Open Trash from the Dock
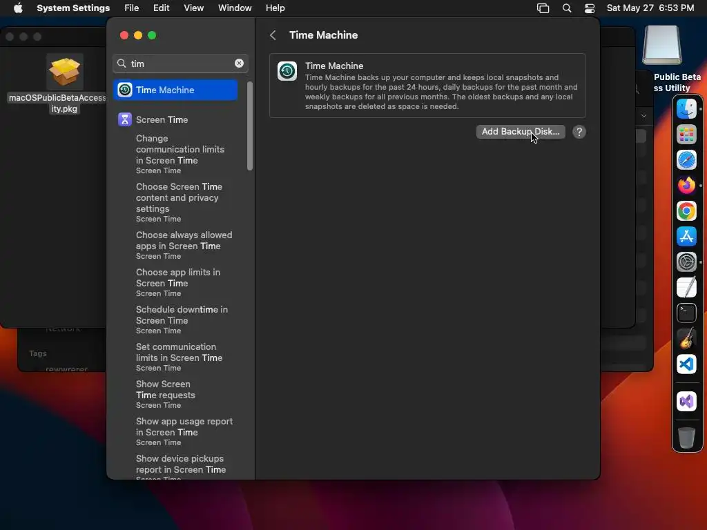This screenshot has height=530, width=707. 686,438
